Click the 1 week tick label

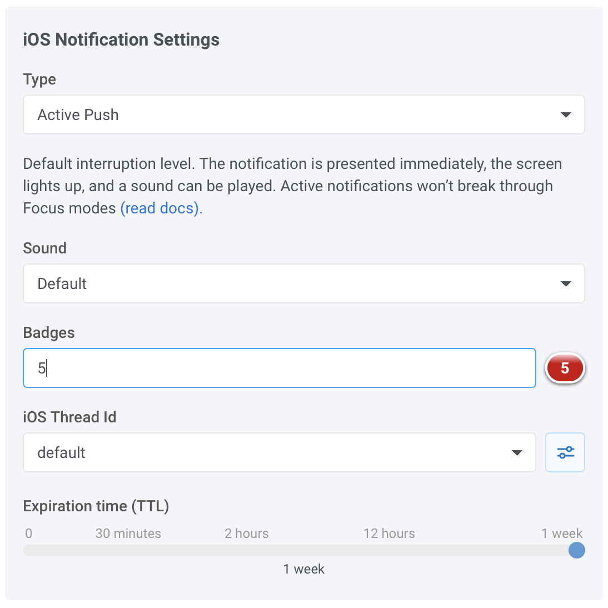[562, 534]
